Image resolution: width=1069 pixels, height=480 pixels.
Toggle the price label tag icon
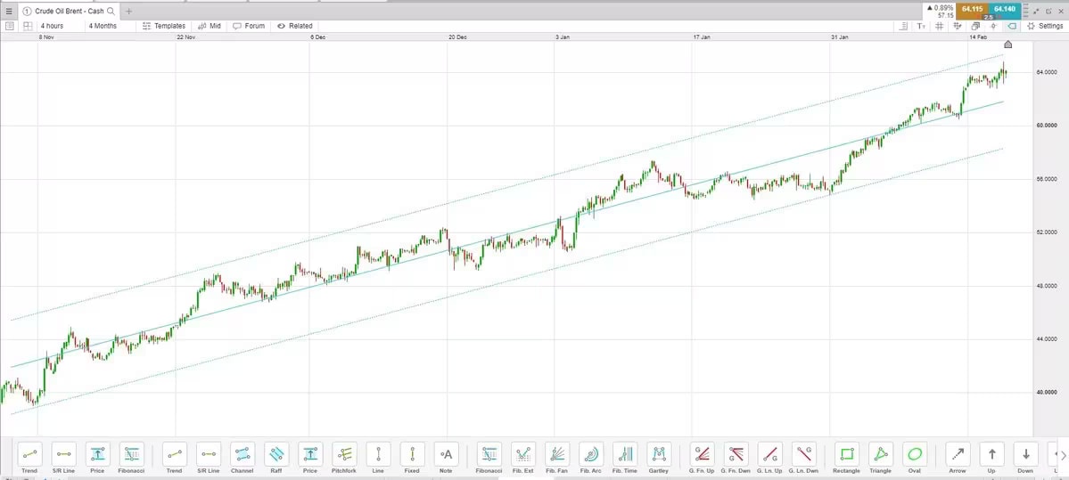pyautogui.click(x=1012, y=26)
